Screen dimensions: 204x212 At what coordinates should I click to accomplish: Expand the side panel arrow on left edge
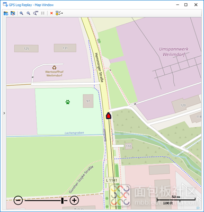point(4,113)
